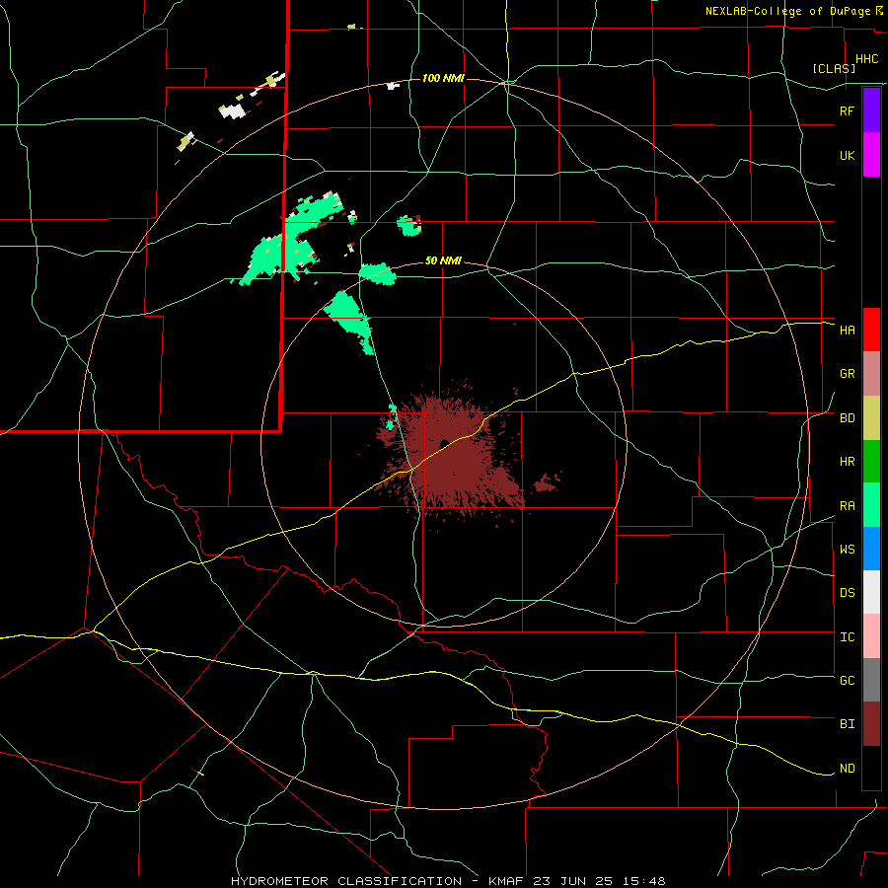Click the small brown echo patch east of radar

(547, 482)
